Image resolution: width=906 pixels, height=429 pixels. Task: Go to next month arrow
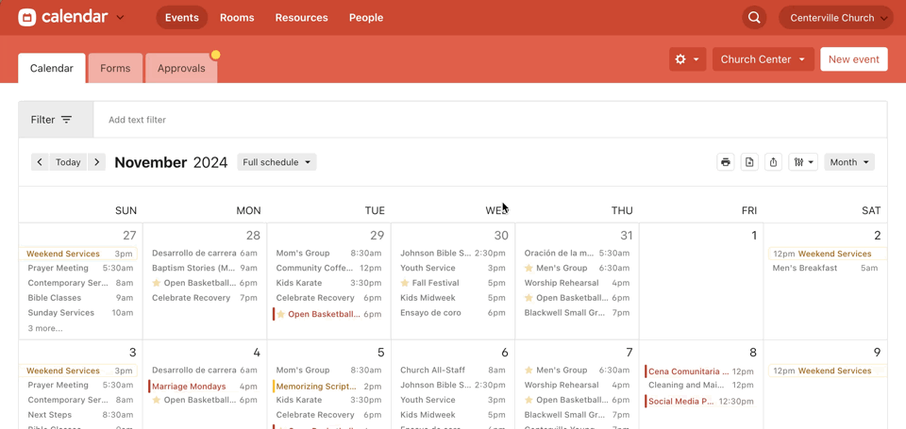pyautogui.click(x=96, y=162)
